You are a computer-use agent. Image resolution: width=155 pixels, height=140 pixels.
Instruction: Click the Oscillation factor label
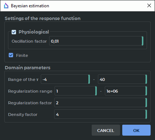[x=29, y=41]
